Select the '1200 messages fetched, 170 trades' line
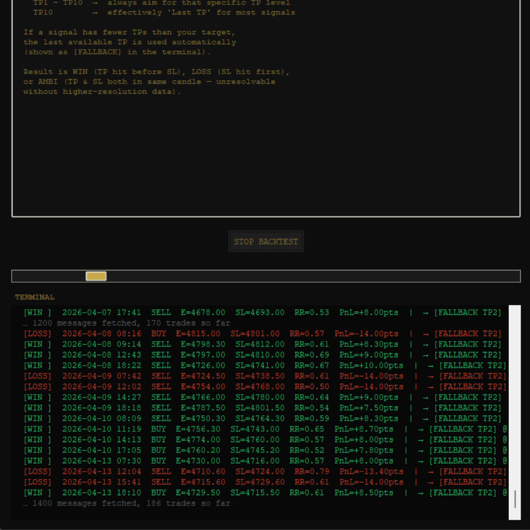This screenshot has width=530, height=530. pos(127,323)
